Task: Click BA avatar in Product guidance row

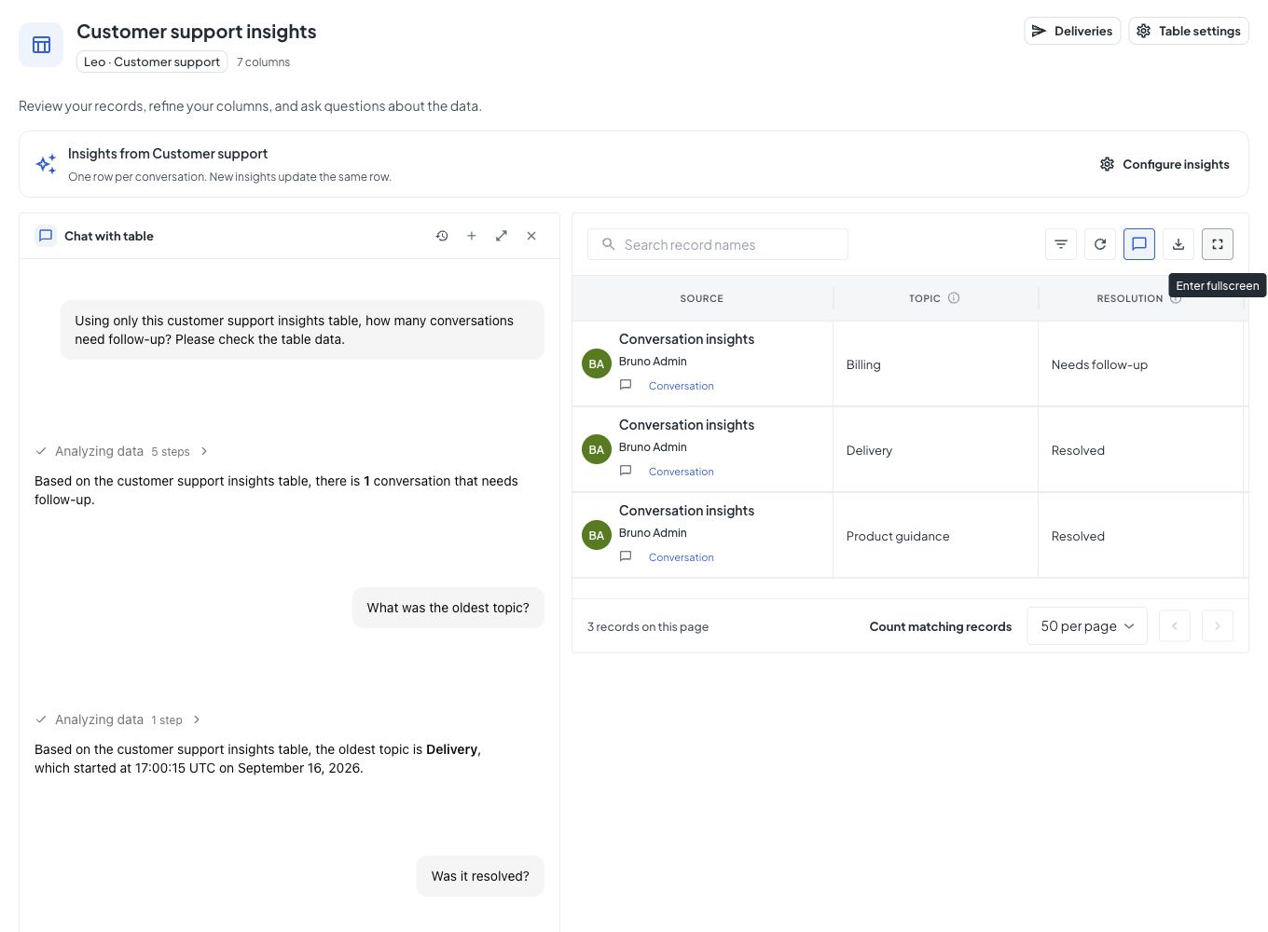Action: click(597, 535)
